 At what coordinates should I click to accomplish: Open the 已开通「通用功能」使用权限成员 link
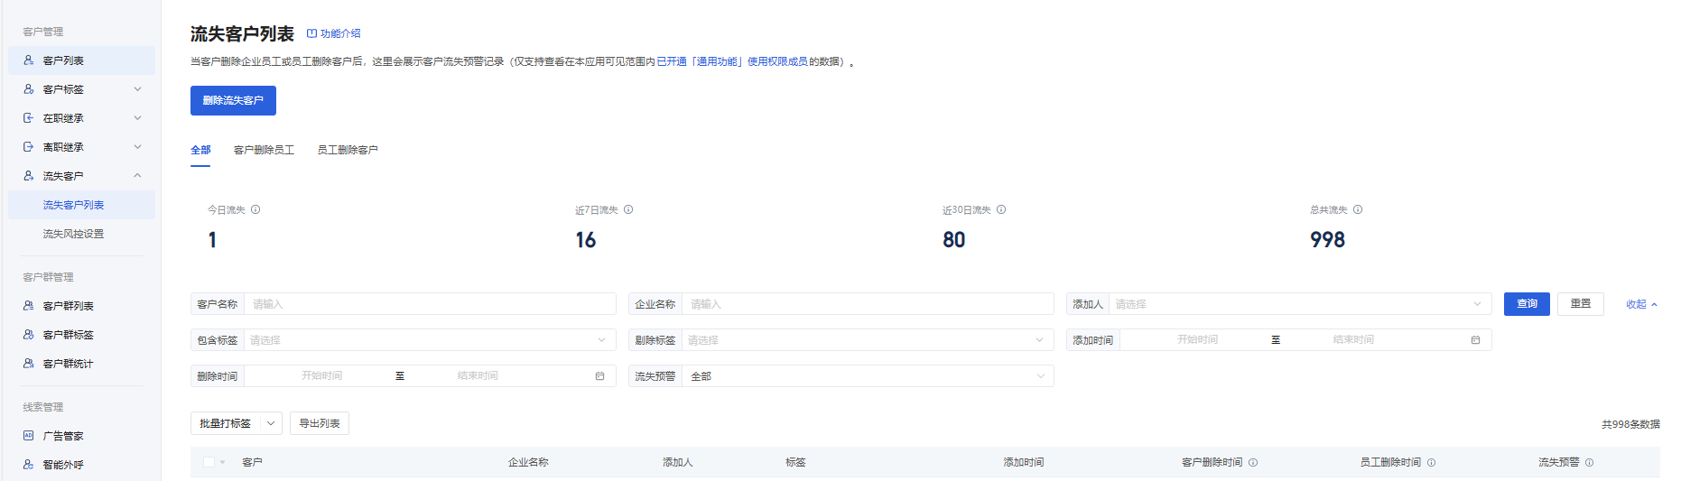pyautogui.click(x=732, y=61)
